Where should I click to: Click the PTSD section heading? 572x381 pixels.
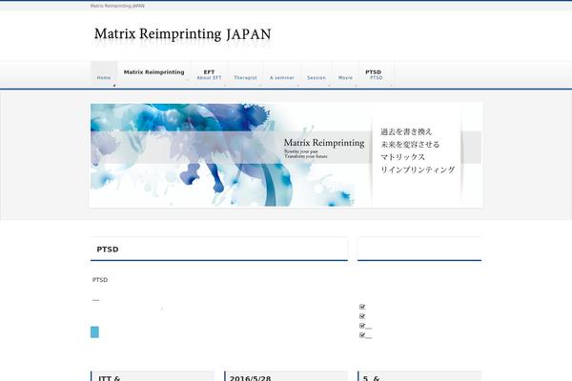[x=107, y=250]
